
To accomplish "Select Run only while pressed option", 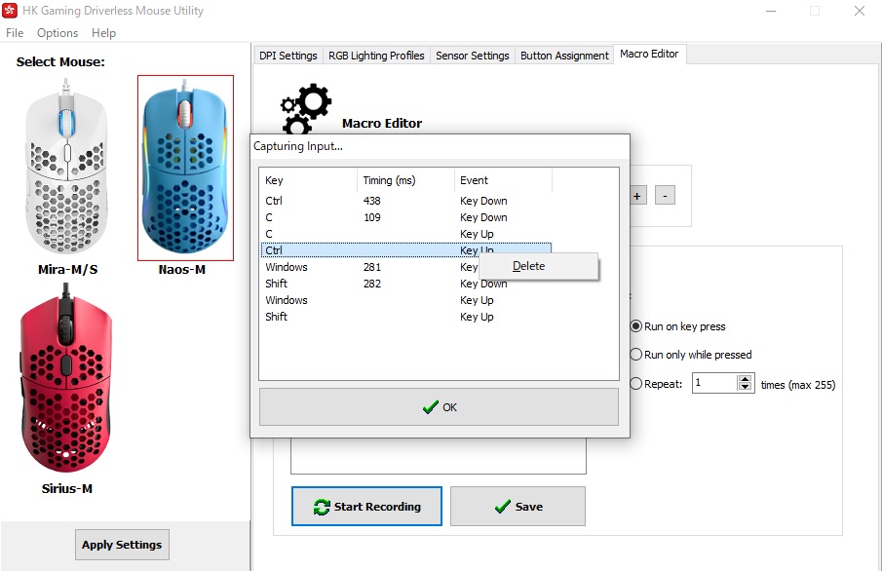I will [x=691, y=355].
